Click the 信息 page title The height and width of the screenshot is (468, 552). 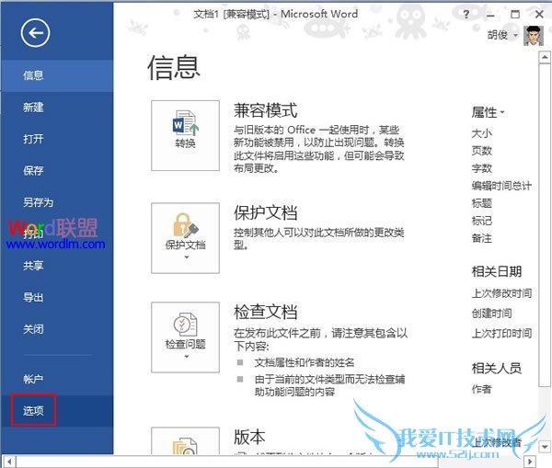point(174,67)
